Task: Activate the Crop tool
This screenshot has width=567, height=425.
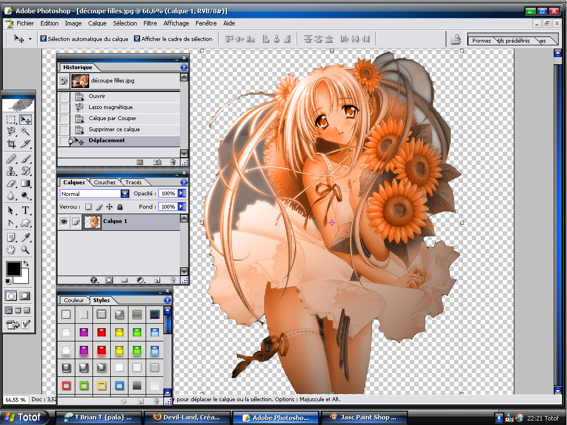Action: (x=11, y=143)
